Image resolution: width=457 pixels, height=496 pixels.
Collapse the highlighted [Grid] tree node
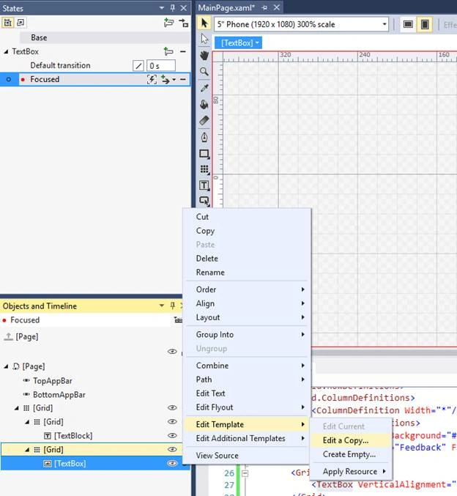click(x=27, y=450)
